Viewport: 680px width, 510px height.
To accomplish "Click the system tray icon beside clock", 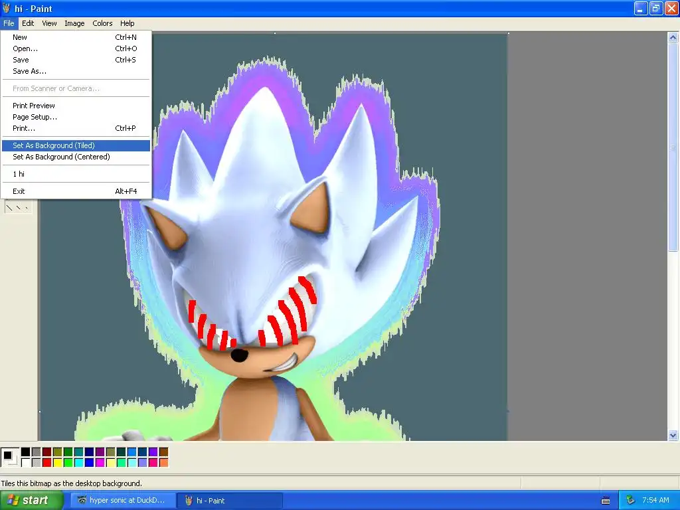I will (x=630, y=500).
